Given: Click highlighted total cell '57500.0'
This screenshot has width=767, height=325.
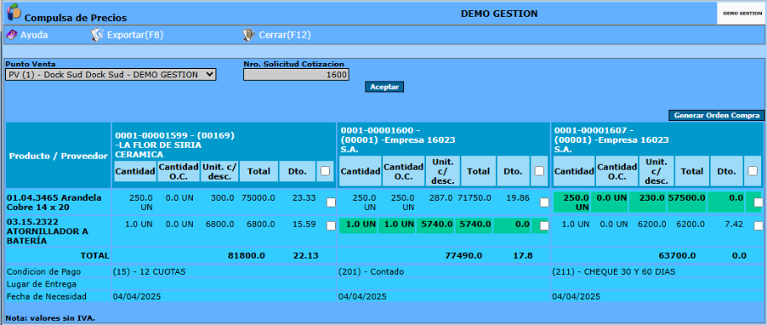Looking at the screenshot, I should (686, 198).
